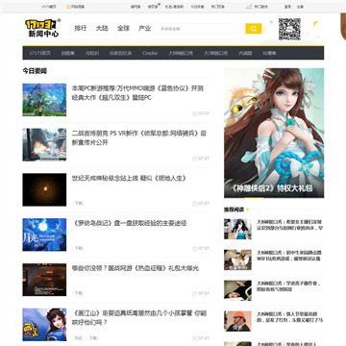Click 下载 tag under 画江山 article
Viewport: 346px width, 346px height.
93,338
